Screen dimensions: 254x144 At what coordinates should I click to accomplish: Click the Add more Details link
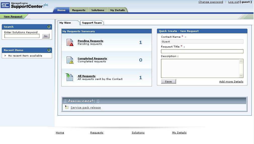(231, 82)
